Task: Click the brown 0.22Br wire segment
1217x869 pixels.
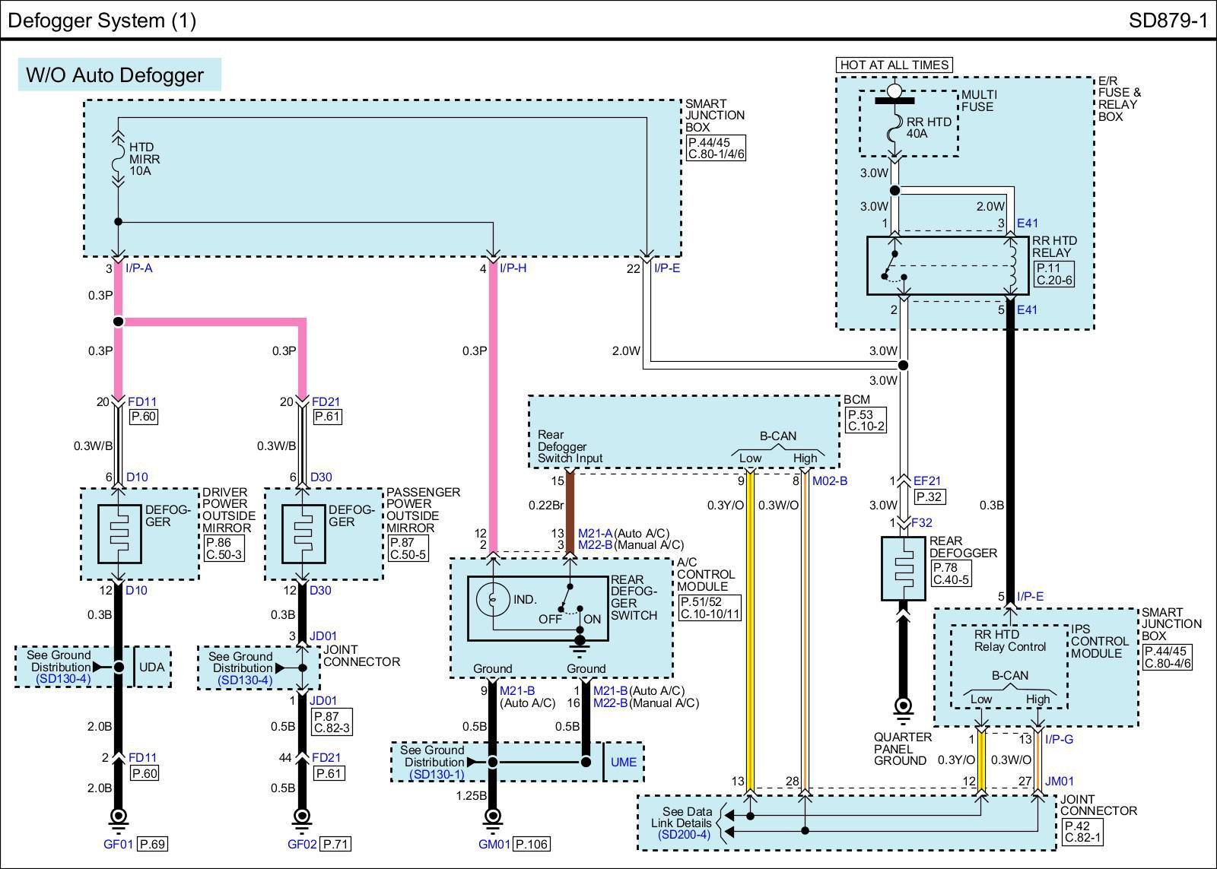Action: (570, 504)
